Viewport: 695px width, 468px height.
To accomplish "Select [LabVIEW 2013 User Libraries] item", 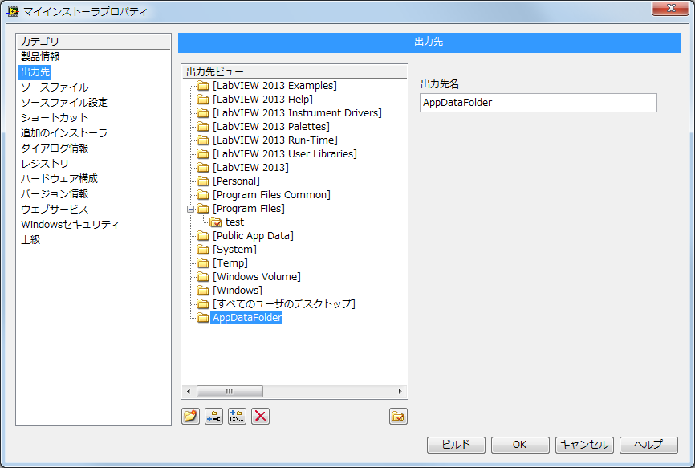I will coord(285,154).
